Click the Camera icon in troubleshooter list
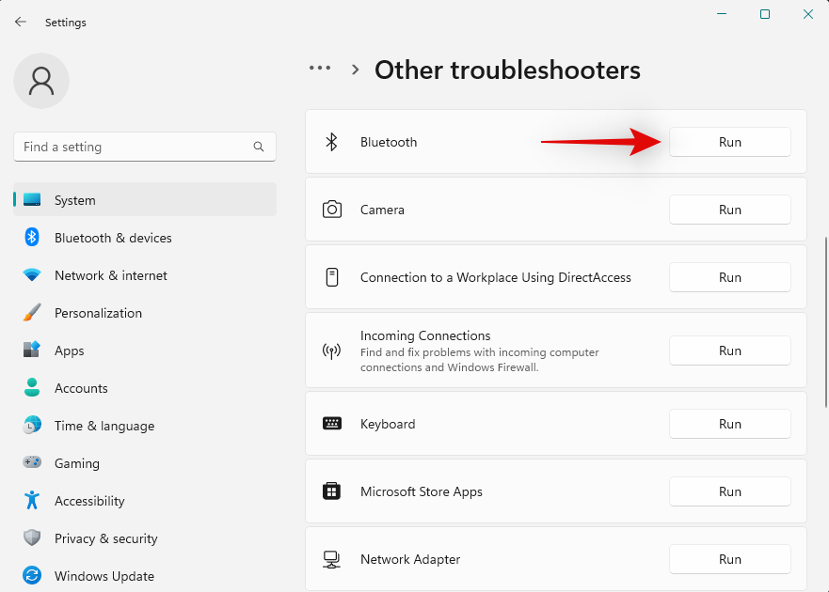The width and height of the screenshot is (829, 592). point(332,210)
